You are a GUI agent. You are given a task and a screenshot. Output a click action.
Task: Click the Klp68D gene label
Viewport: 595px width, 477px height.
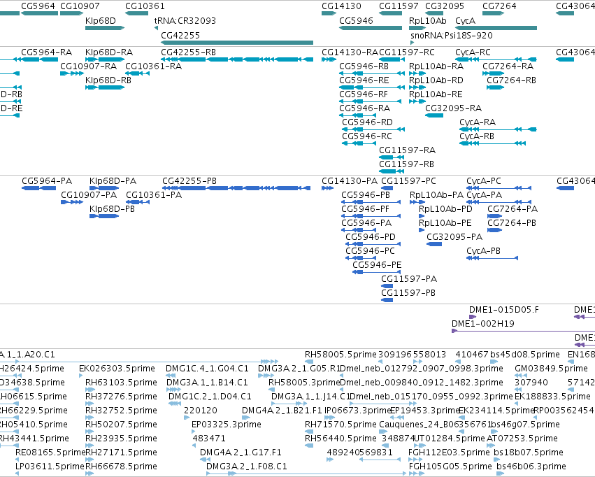coord(101,21)
